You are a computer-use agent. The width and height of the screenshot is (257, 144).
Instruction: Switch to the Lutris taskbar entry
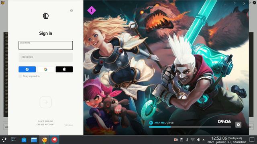click(45, 140)
